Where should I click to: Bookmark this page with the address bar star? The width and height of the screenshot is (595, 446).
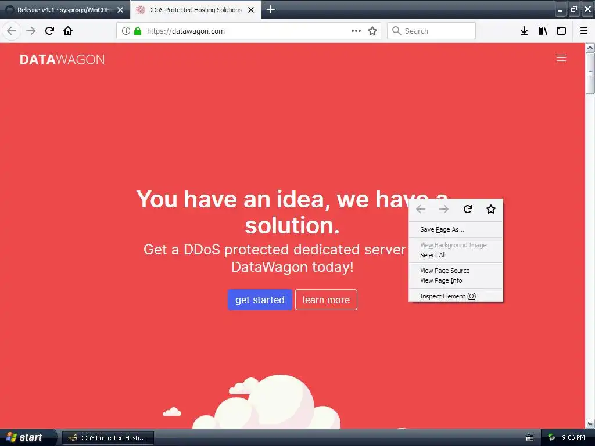click(x=372, y=31)
